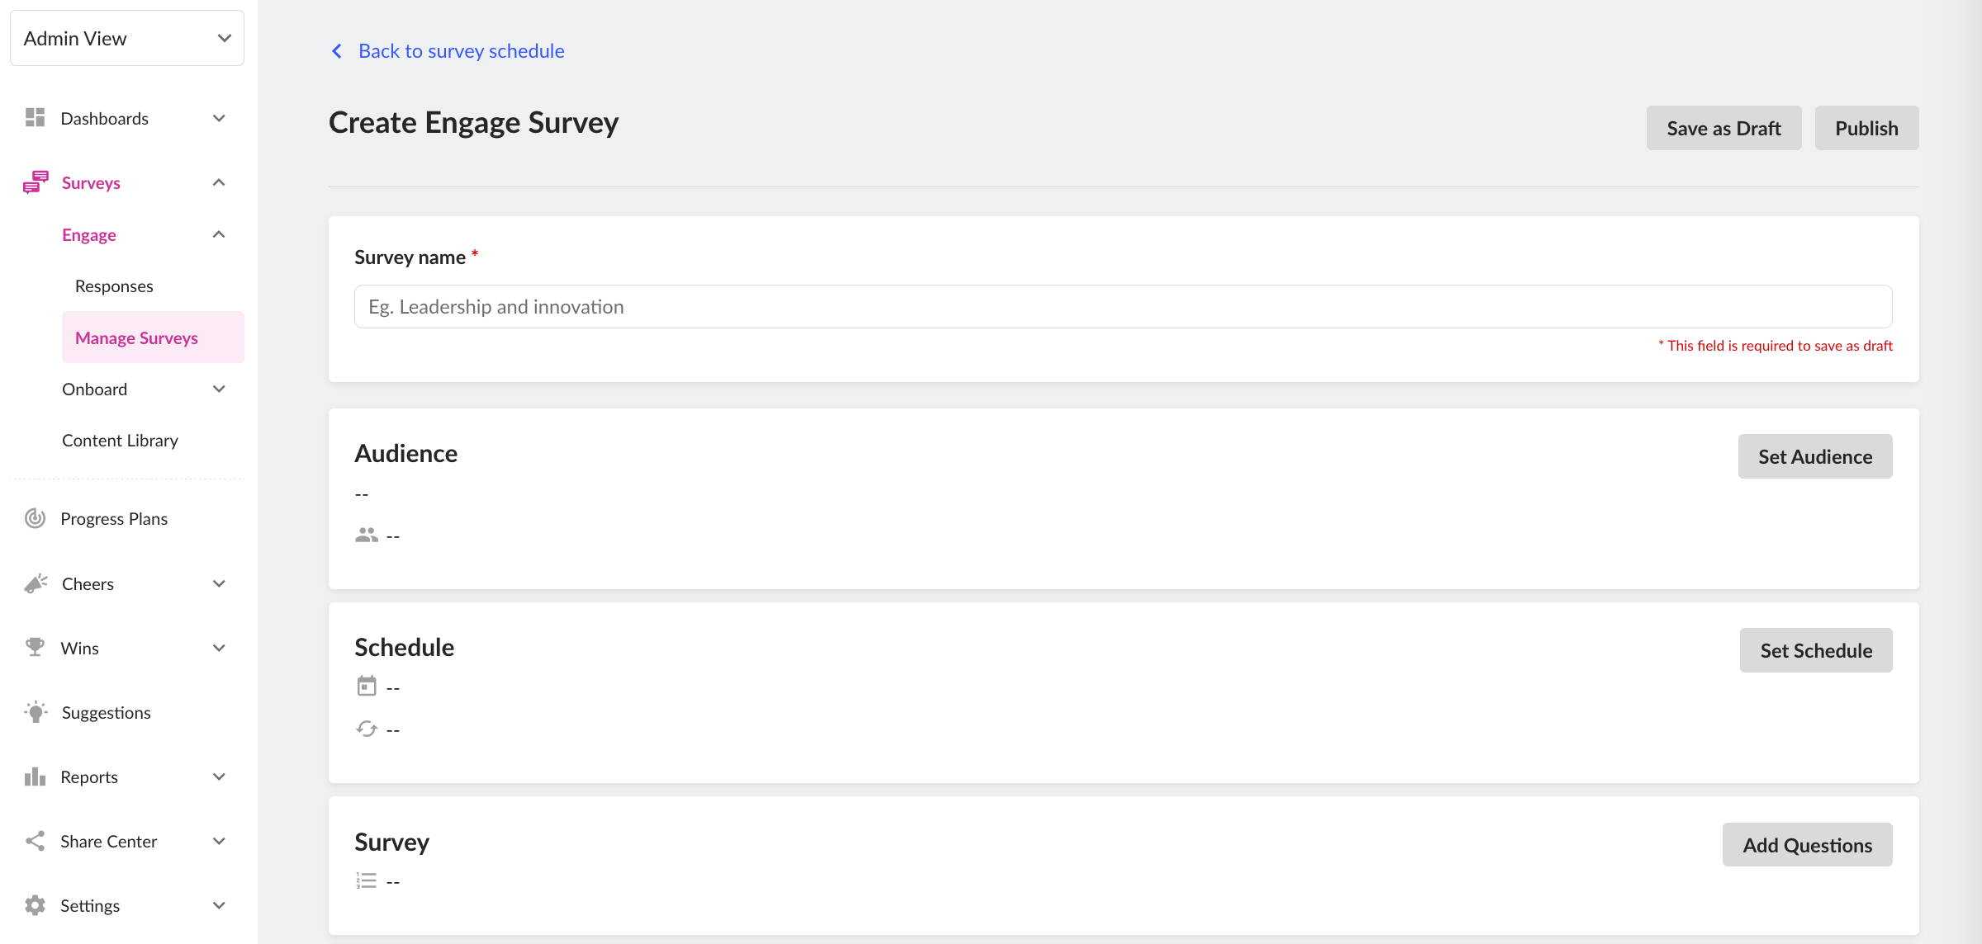
Task: Click the question list icon under Survey
Action: (367, 880)
